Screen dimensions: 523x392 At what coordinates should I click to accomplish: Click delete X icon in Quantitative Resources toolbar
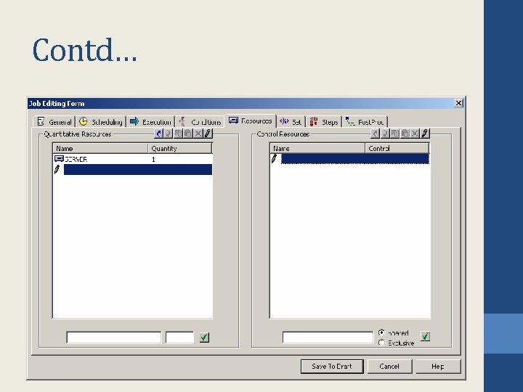(x=198, y=134)
